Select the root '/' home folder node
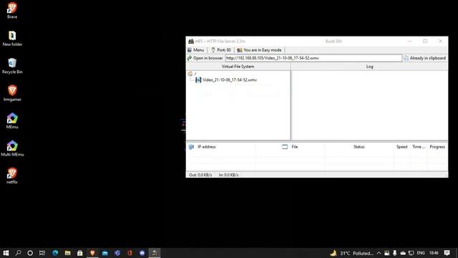Image resolution: width=458 pixels, height=258 pixels. tap(192, 74)
